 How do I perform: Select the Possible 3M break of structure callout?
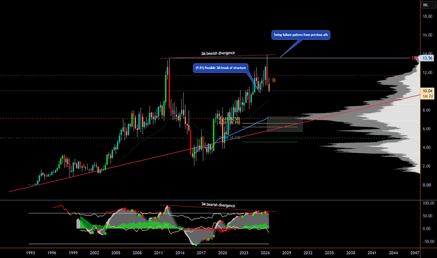coord(221,68)
